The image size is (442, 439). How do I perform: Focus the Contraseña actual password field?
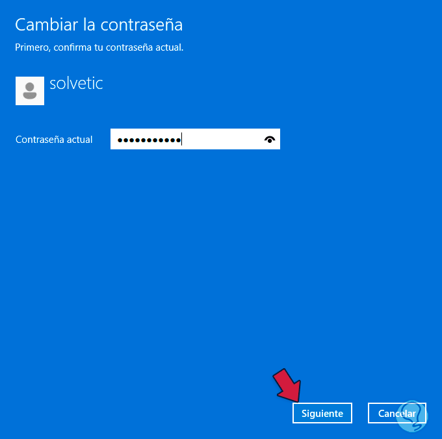(x=195, y=139)
